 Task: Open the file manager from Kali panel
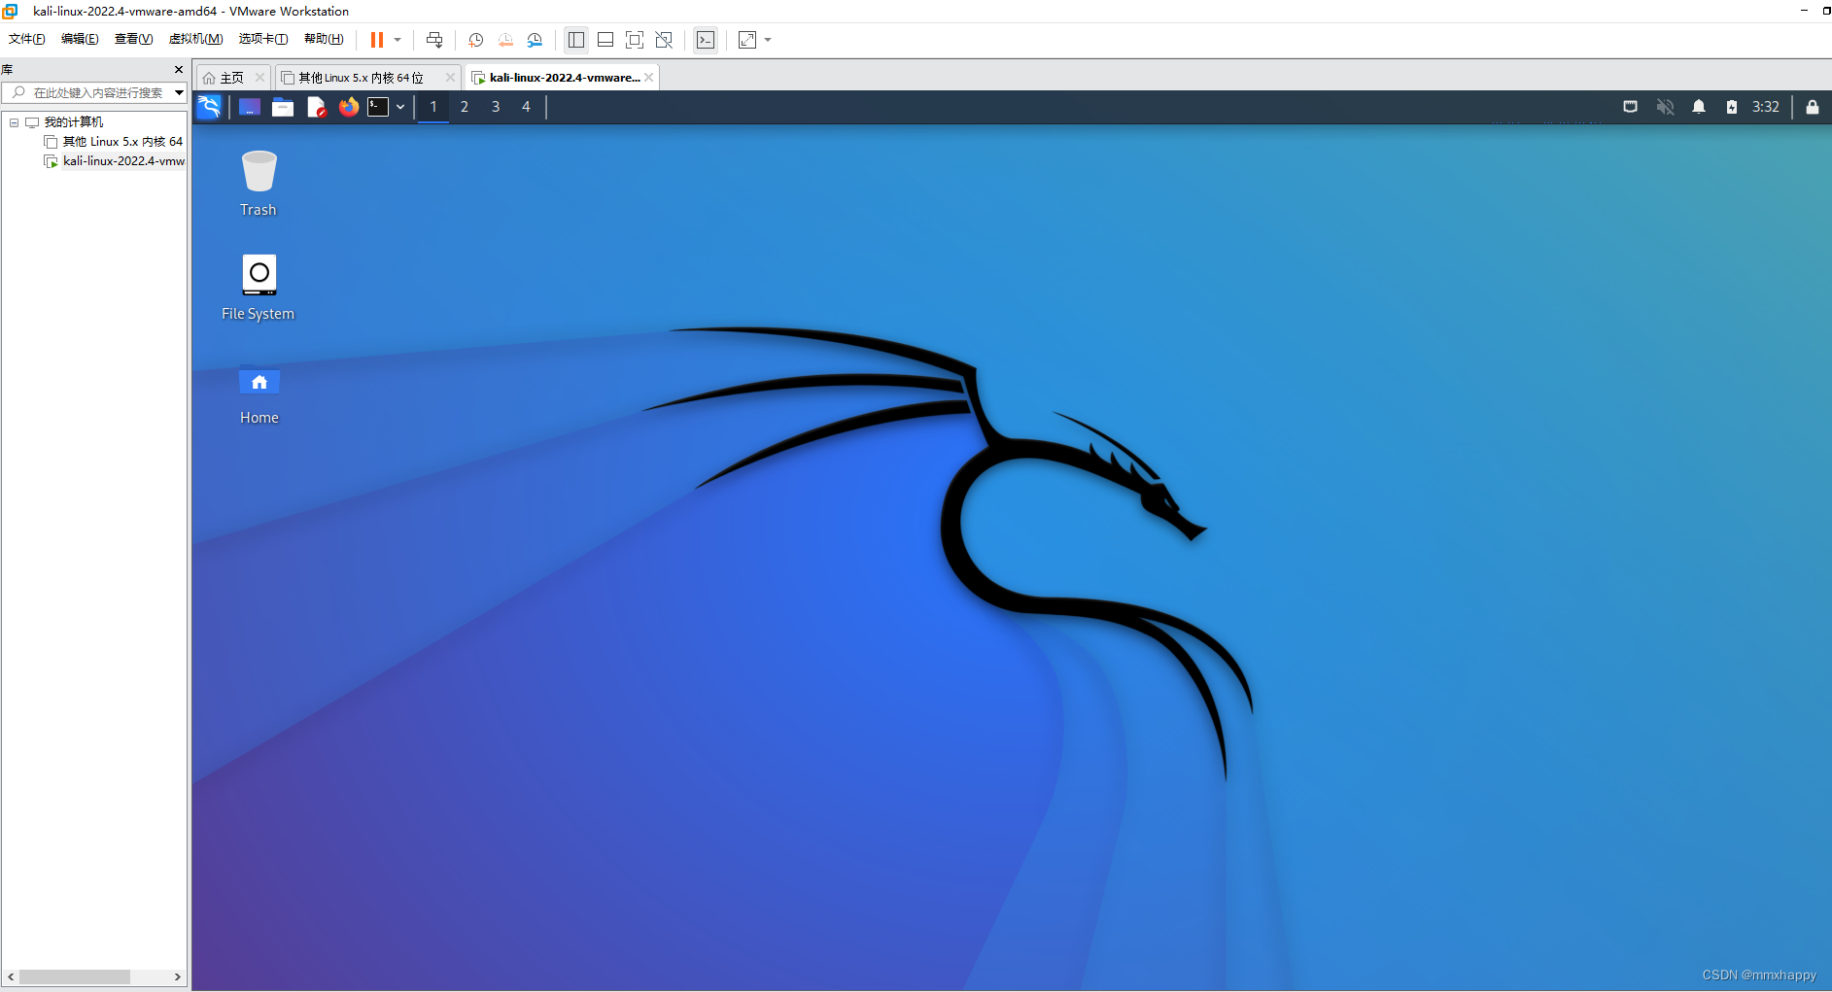[x=283, y=107]
